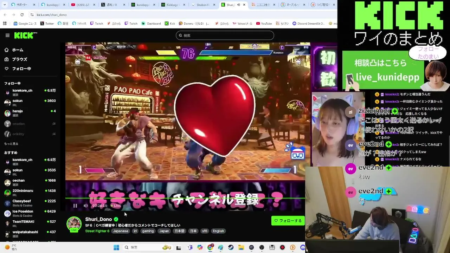Select the 日本語 tag

point(180,231)
